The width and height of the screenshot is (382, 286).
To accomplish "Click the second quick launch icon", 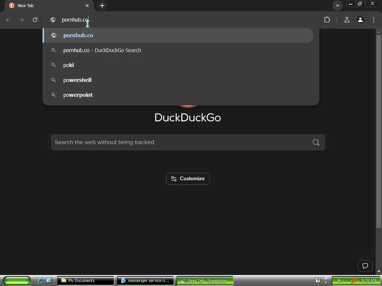I will tap(49, 280).
